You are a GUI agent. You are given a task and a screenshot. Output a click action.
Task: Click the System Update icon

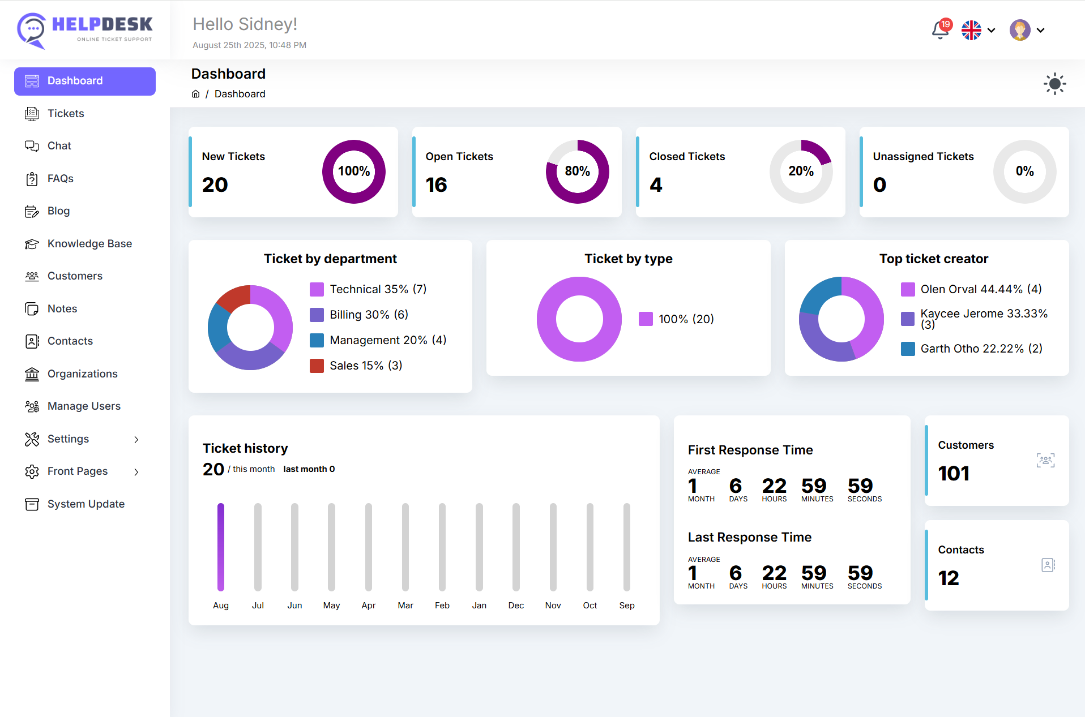[x=32, y=504]
